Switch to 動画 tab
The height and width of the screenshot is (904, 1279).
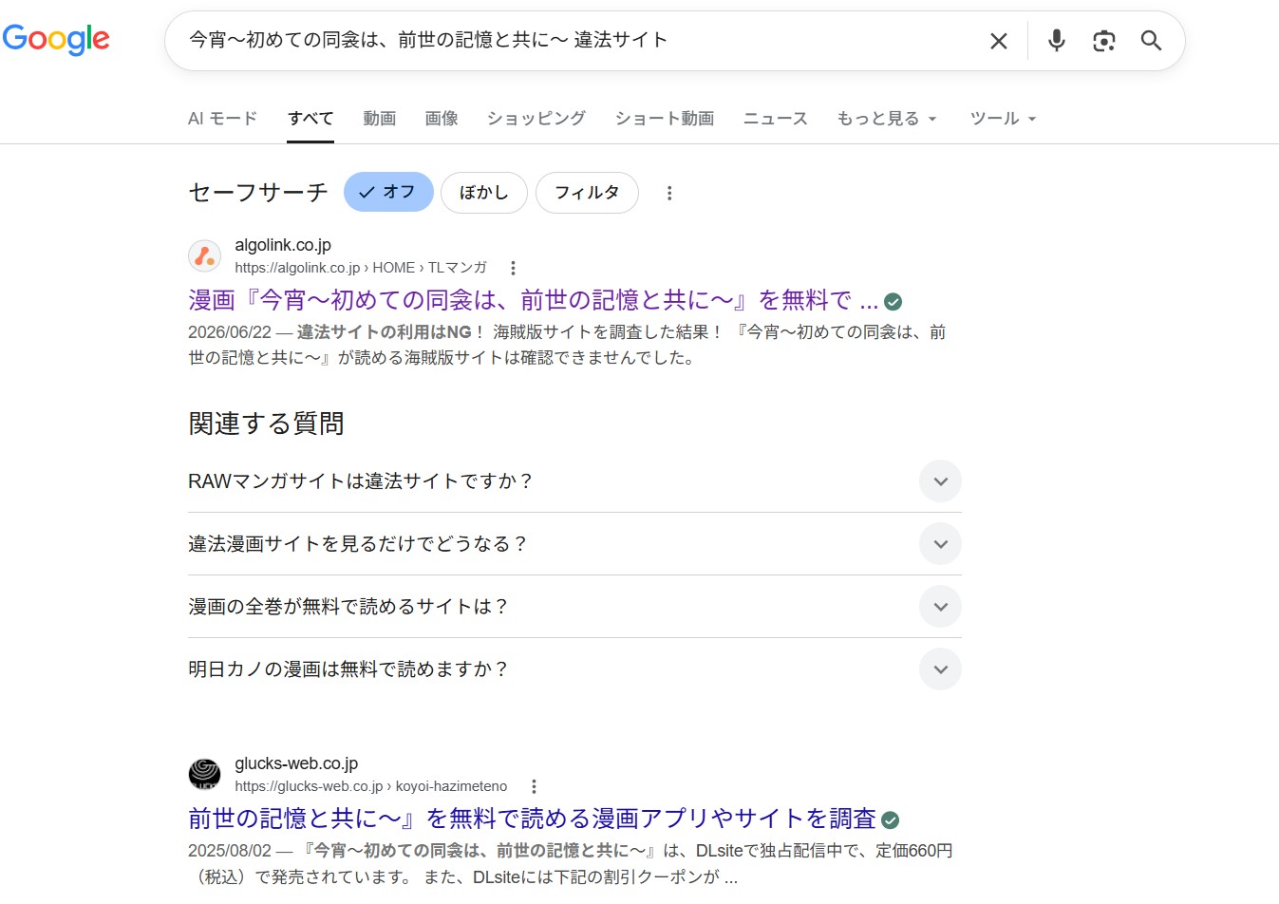click(379, 119)
